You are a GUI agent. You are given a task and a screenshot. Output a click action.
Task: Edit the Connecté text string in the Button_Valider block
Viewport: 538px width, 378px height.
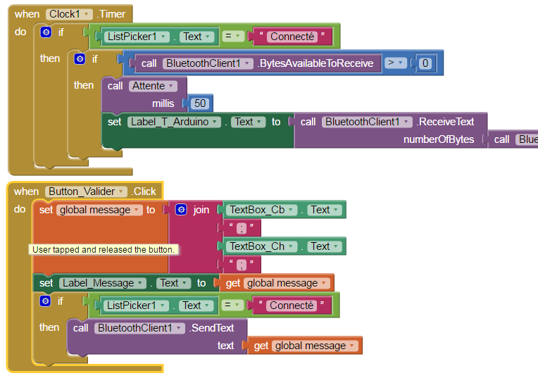[x=292, y=305]
